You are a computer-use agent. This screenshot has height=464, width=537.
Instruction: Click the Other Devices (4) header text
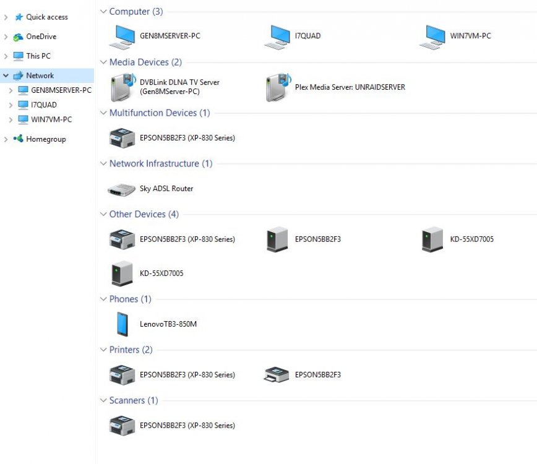(144, 214)
